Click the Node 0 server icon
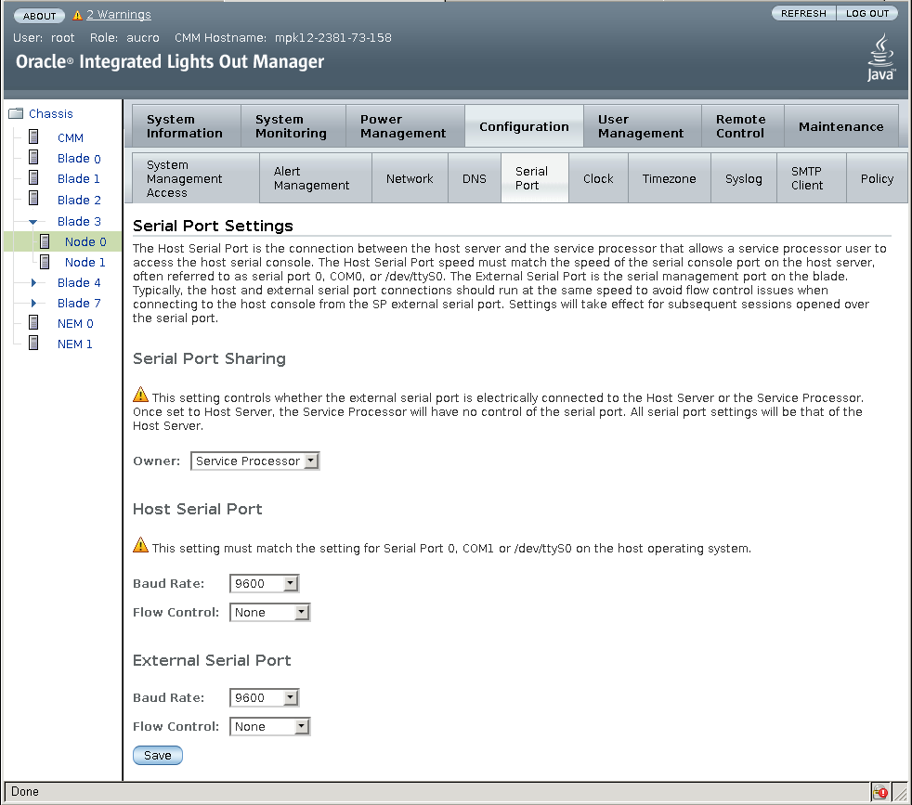This screenshot has height=805, width=912. pos(45,241)
